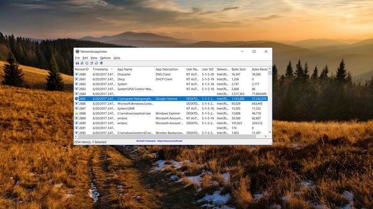This screenshot has width=373, height=209.
Task: Click the 'Windows Explorer' description cell
Action: coord(168,113)
